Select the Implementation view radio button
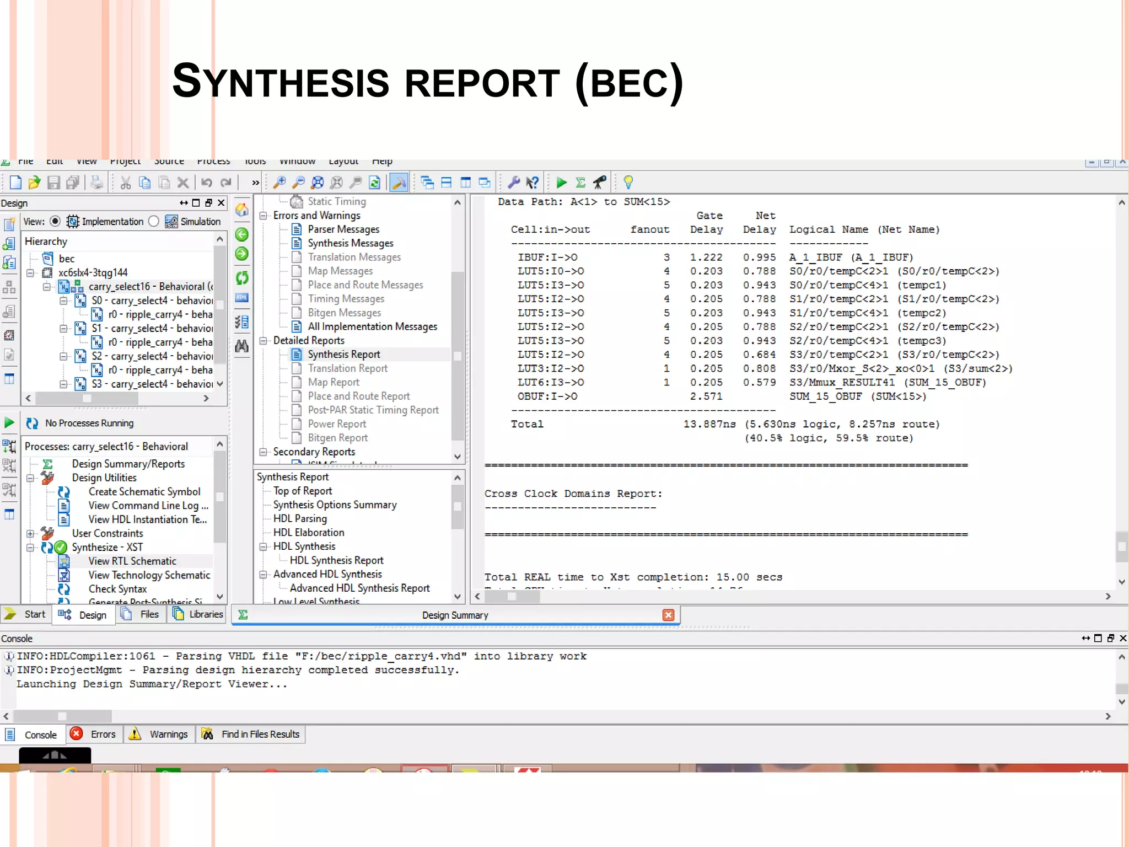 click(55, 221)
